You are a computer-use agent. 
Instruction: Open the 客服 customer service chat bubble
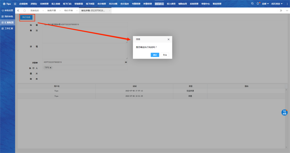284,112
